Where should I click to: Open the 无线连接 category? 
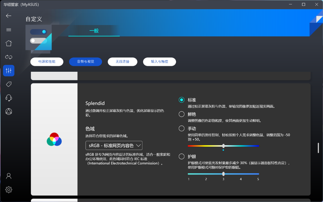(122, 62)
